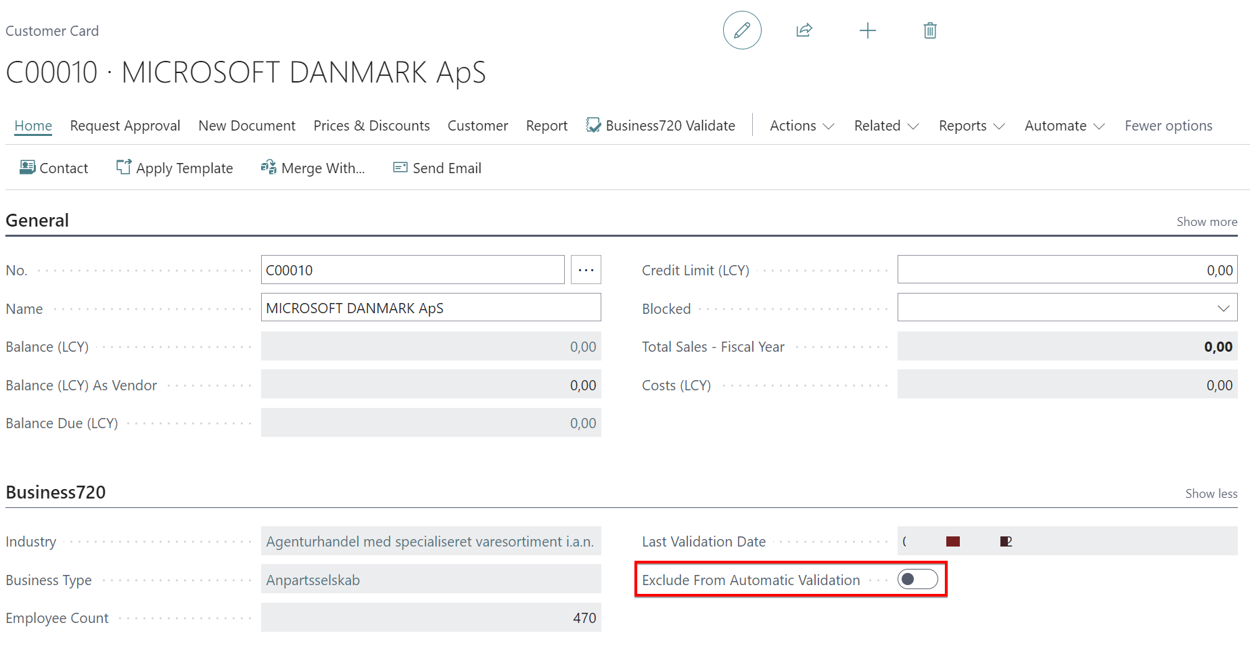1250x671 pixels.
Task: Click Total Sales - Fiscal Year value
Action: (1067, 346)
